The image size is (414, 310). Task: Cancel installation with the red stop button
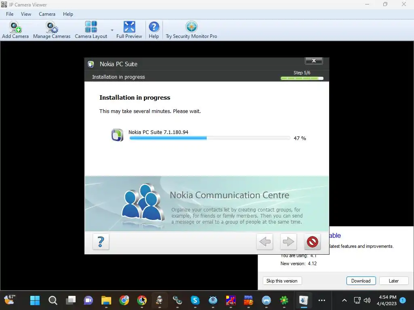[x=313, y=242]
